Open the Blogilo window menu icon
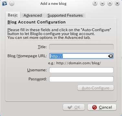Screen dimensions: 122x116 (5, 4)
